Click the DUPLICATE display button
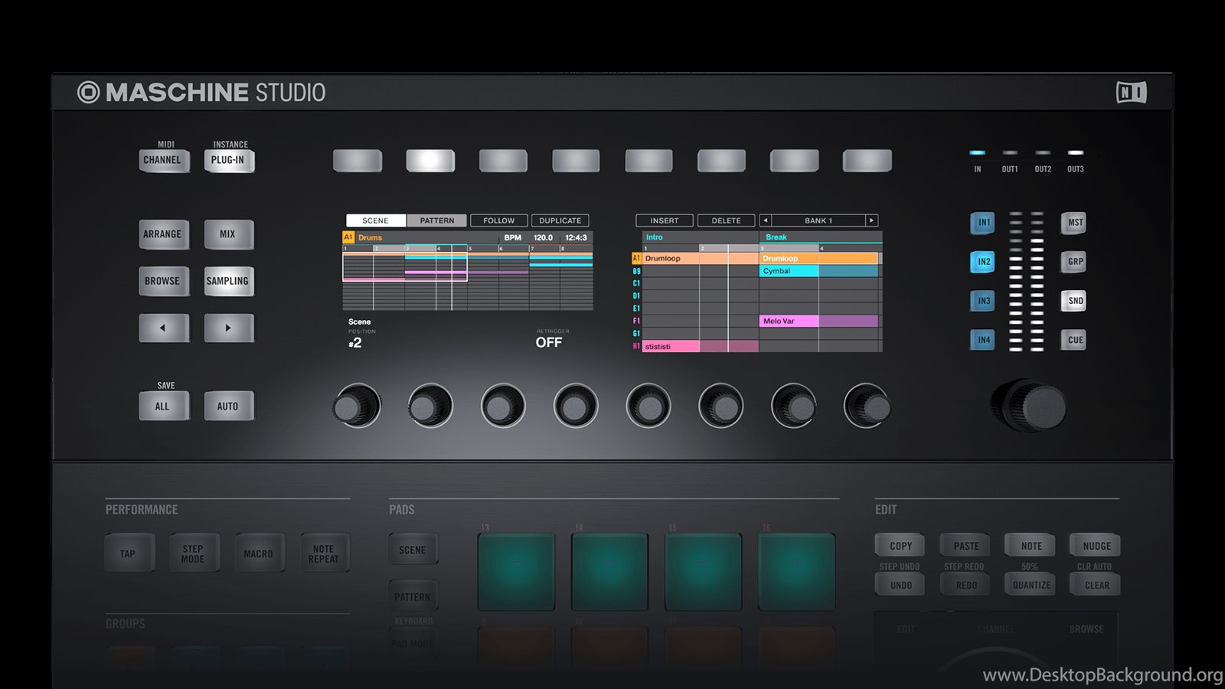Screen dimensions: 1225x689 pos(560,220)
